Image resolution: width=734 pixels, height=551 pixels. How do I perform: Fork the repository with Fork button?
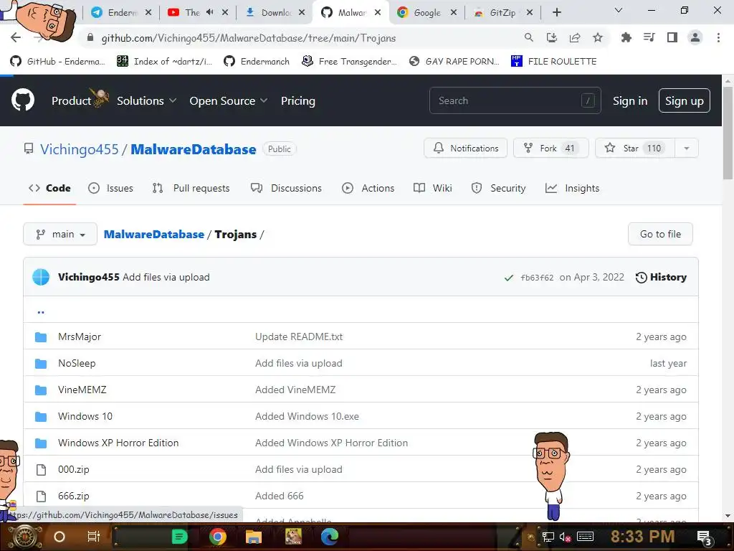click(550, 148)
